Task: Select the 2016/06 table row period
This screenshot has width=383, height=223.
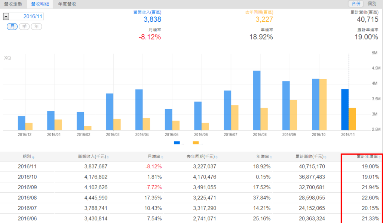Action: pos(27,219)
